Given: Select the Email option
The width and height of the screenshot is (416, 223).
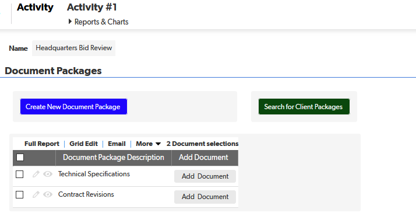Looking at the screenshot, I should (117, 144).
